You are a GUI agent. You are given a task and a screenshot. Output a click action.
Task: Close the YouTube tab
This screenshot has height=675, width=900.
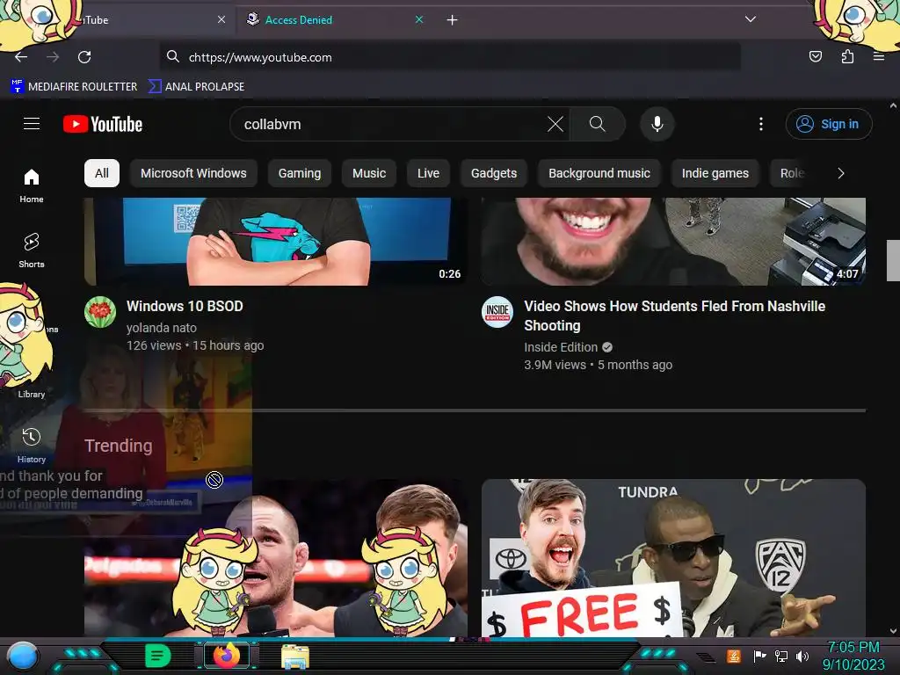point(221,19)
